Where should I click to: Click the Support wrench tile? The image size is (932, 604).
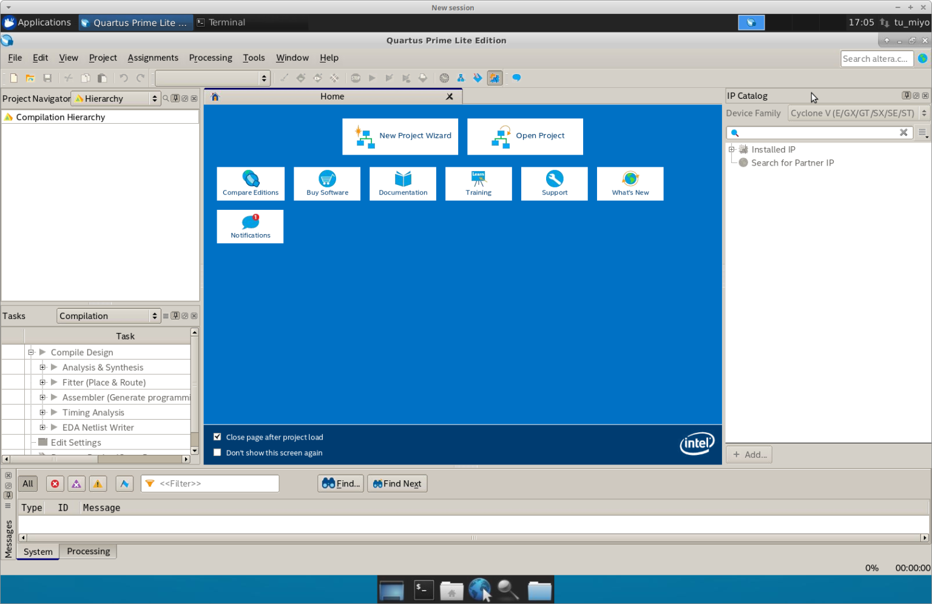pos(554,184)
